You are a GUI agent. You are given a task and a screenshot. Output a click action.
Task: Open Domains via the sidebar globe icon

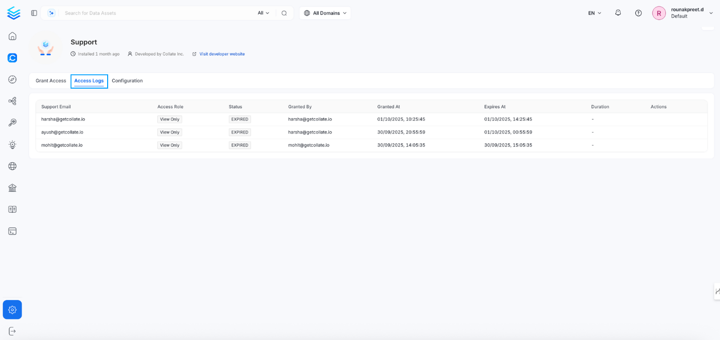(x=13, y=166)
